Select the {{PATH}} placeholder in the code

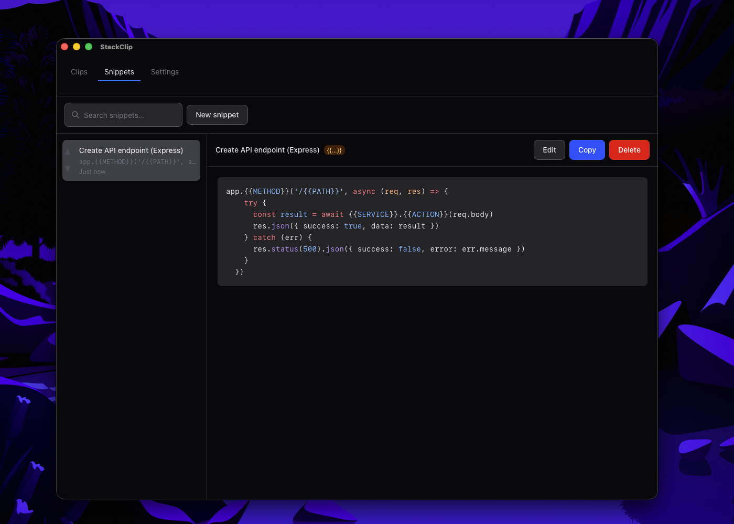[x=322, y=191]
